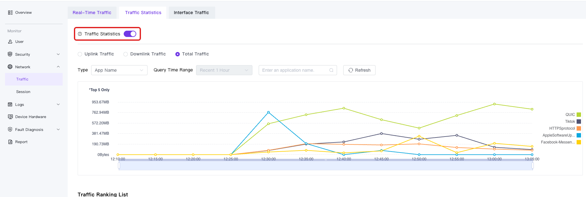Viewport: 586px width, 197px height.
Task: Open the Overview menu item
Action: [x=34, y=13]
